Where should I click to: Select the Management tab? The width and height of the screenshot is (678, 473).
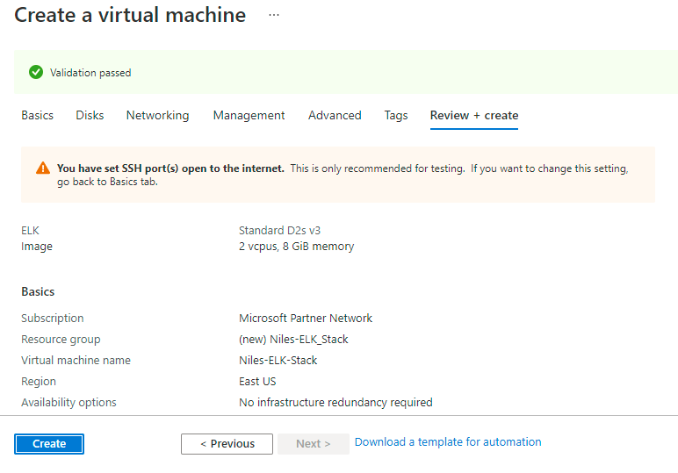249,115
